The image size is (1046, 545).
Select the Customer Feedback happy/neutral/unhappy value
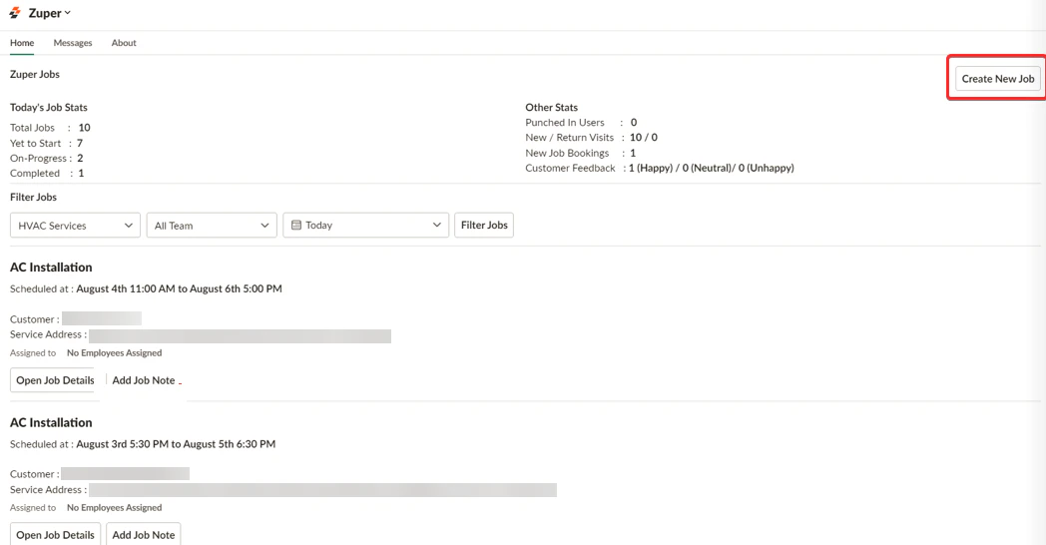tap(711, 168)
